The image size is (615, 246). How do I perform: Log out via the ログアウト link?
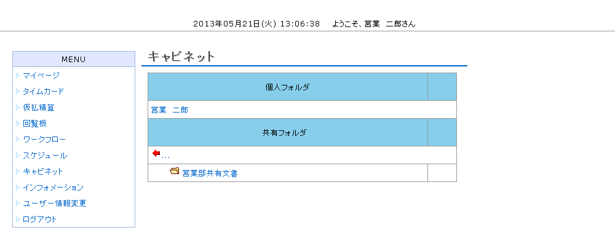[39, 220]
